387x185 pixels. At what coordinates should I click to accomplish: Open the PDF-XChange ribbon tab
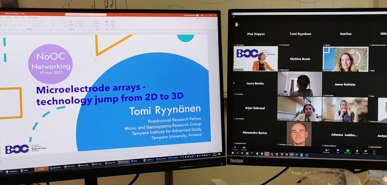[33, 17]
